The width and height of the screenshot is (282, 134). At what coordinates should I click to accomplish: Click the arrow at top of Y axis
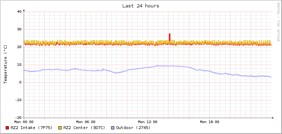[24, 10]
